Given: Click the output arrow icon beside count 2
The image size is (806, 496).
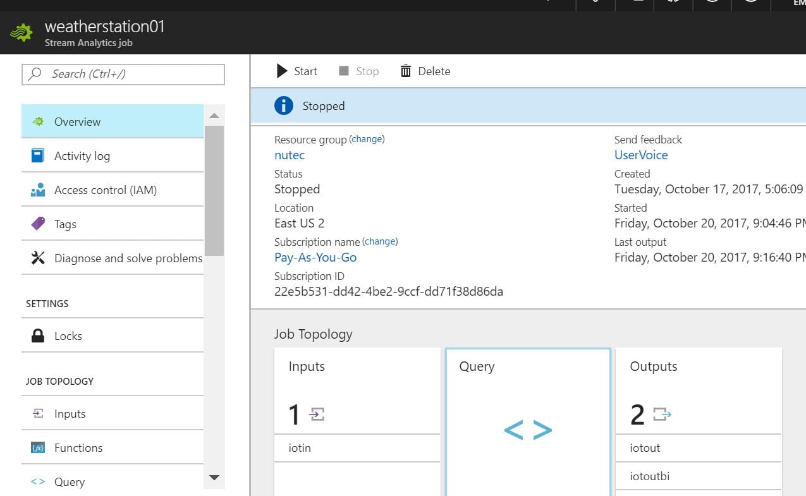Looking at the screenshot, I should pos(662,414).
